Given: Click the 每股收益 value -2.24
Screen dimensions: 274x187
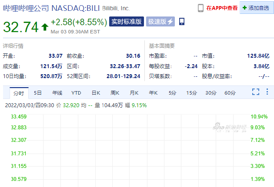Looking at the screenshot, I should click(x=191, y=66).
